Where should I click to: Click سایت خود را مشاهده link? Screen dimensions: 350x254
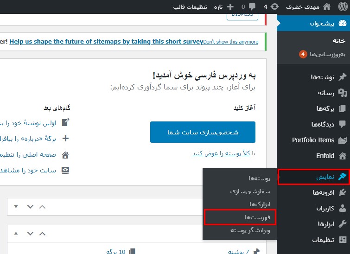[x=28, y=171]
